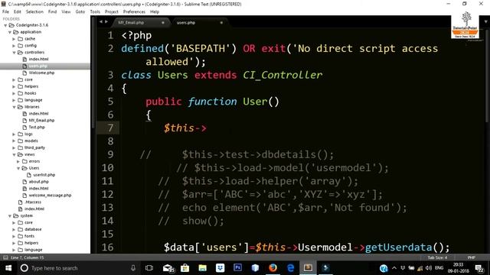Click the editor vertical scrollbar
The image size is (490, 275).
coord(487,75)
